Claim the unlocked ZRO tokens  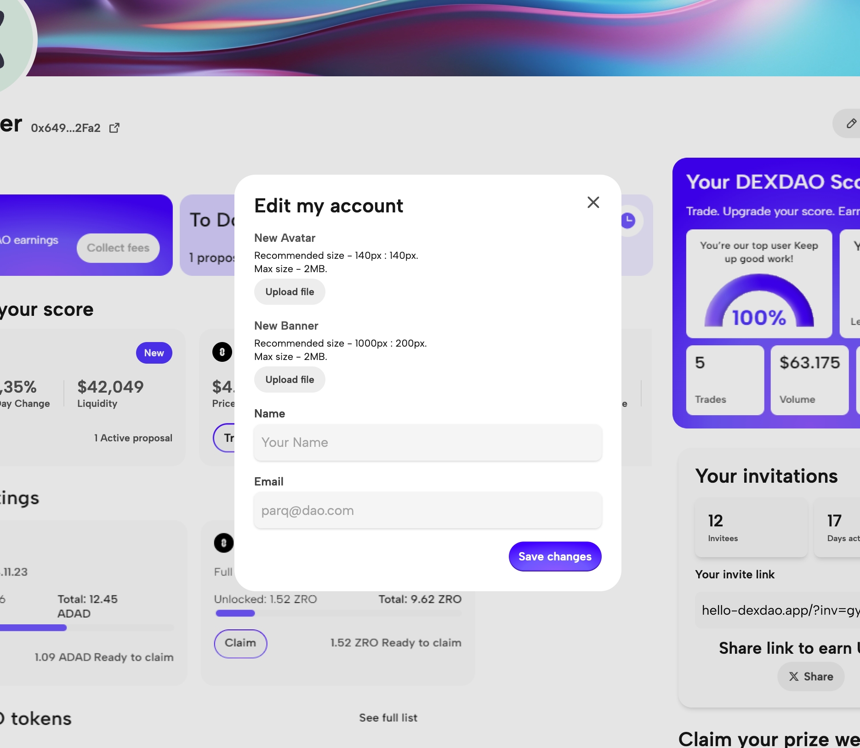click(240, 643)
